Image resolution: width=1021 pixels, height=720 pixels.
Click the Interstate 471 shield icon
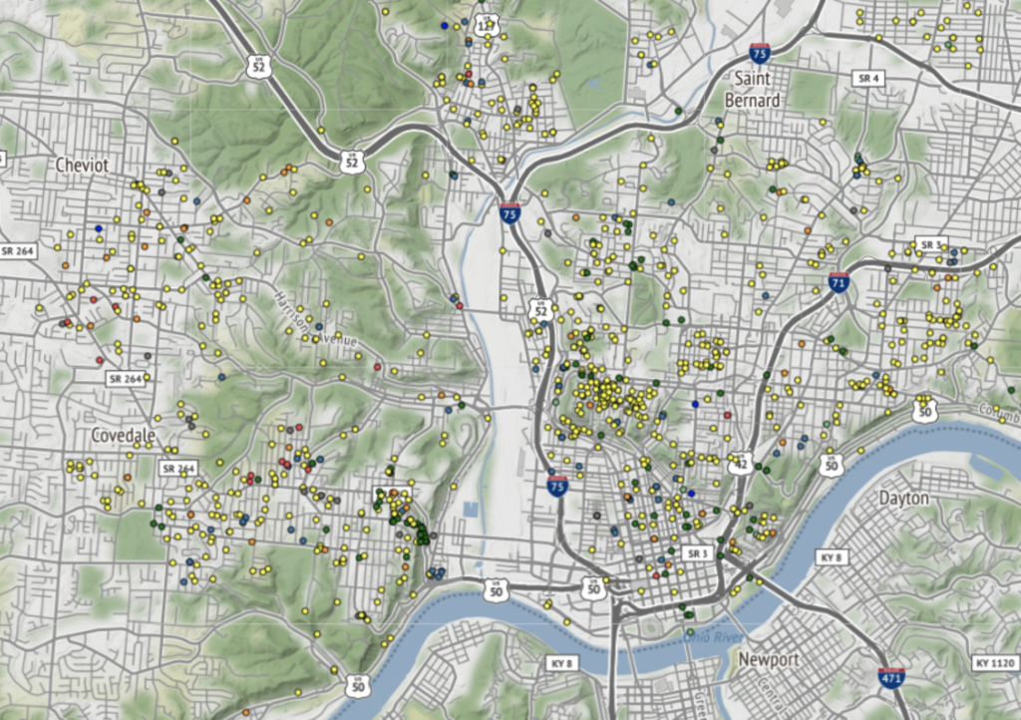tap(890, 678)
